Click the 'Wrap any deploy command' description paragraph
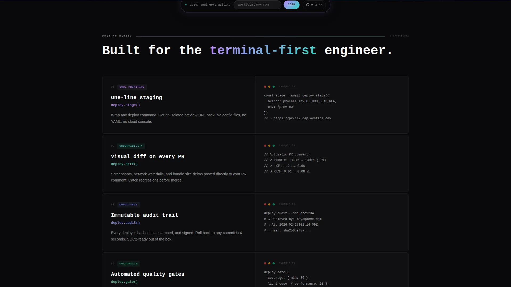This screenshot has height=287, width=511. pyautogui.click(x=179, y=118)
